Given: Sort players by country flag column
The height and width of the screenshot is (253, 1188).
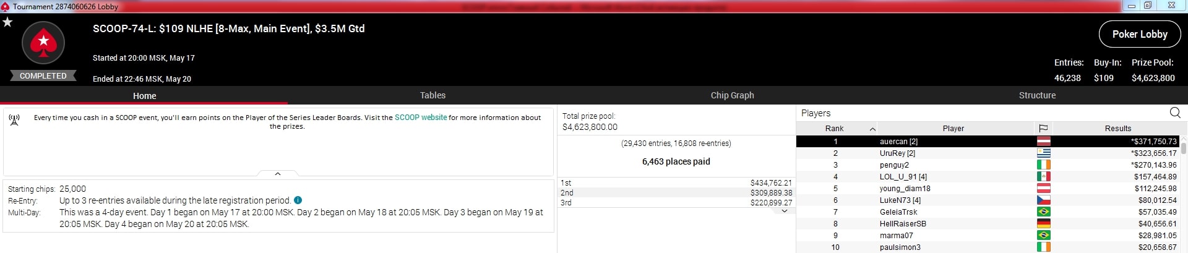Looking at the screenshot, I should [1043, 129].
